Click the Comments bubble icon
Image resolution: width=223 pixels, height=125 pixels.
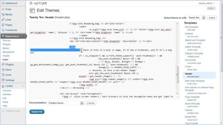coord(3,30)
